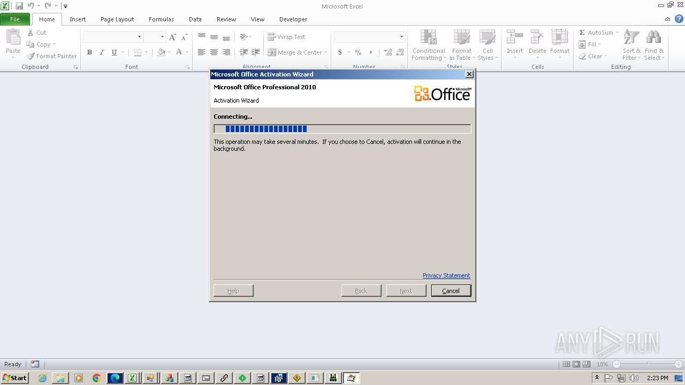Click the Excel Help question mark icon
The image size is (685, 385).
pyautogui.click(x=679, y=19)
